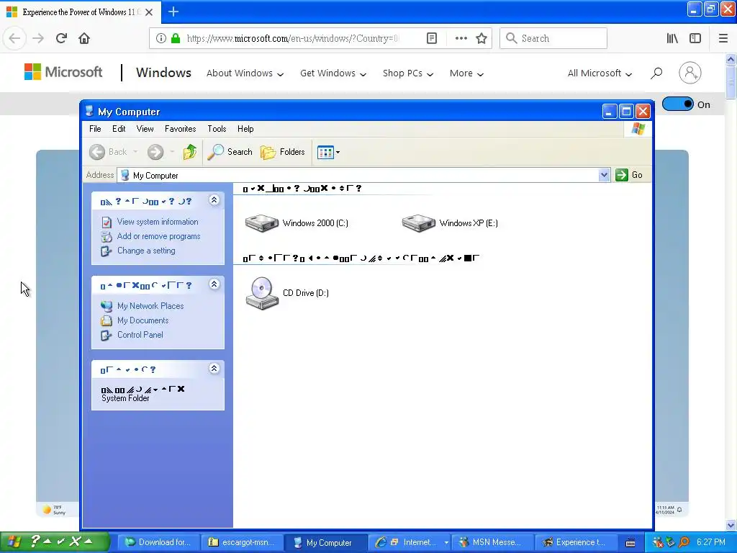
Task: Open the Internet Explorer taskbar group
Action: [x=410, y=542]
